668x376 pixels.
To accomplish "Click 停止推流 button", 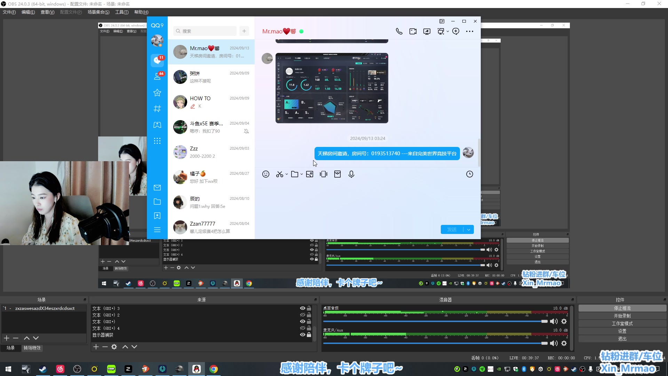I will 622,308.
